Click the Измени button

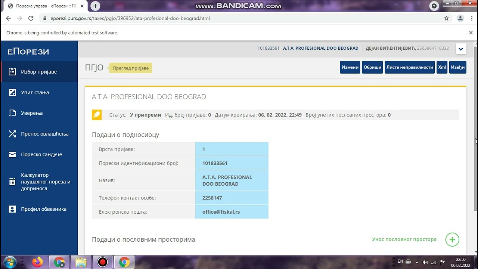[x=350, y=67]
